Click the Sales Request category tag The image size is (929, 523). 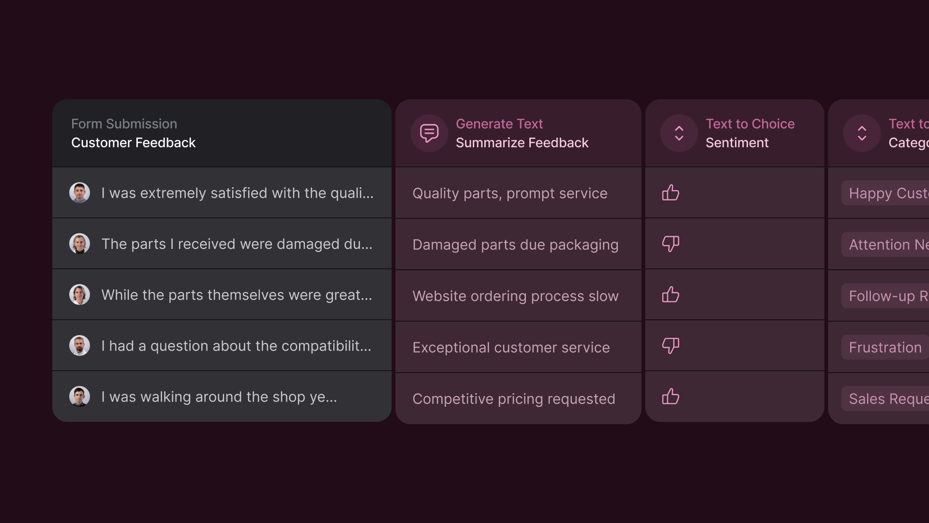pos(885,399)
